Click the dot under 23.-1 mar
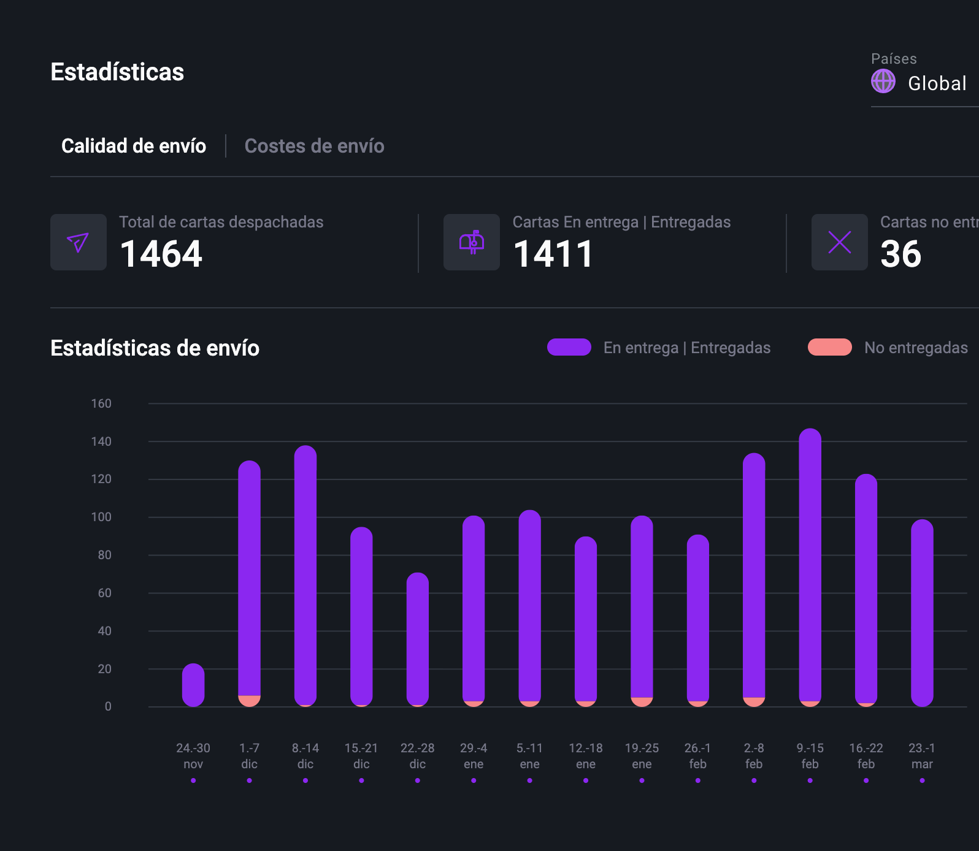979x851 pixels. point(922,780)
